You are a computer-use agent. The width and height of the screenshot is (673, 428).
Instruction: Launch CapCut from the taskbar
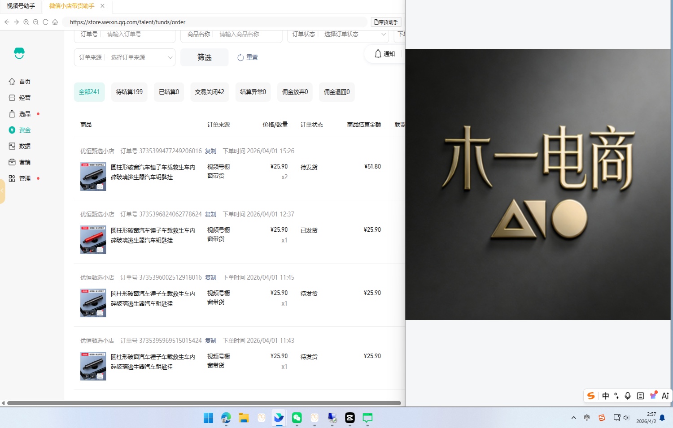click(x=350, y=418)
